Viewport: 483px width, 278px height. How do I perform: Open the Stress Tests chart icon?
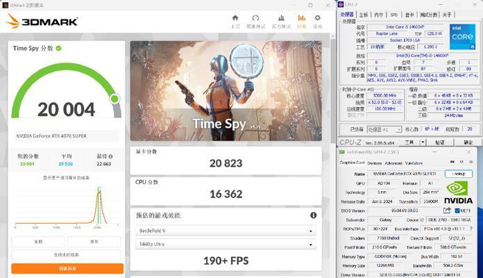pyautogui.click(x=281, y=18)
